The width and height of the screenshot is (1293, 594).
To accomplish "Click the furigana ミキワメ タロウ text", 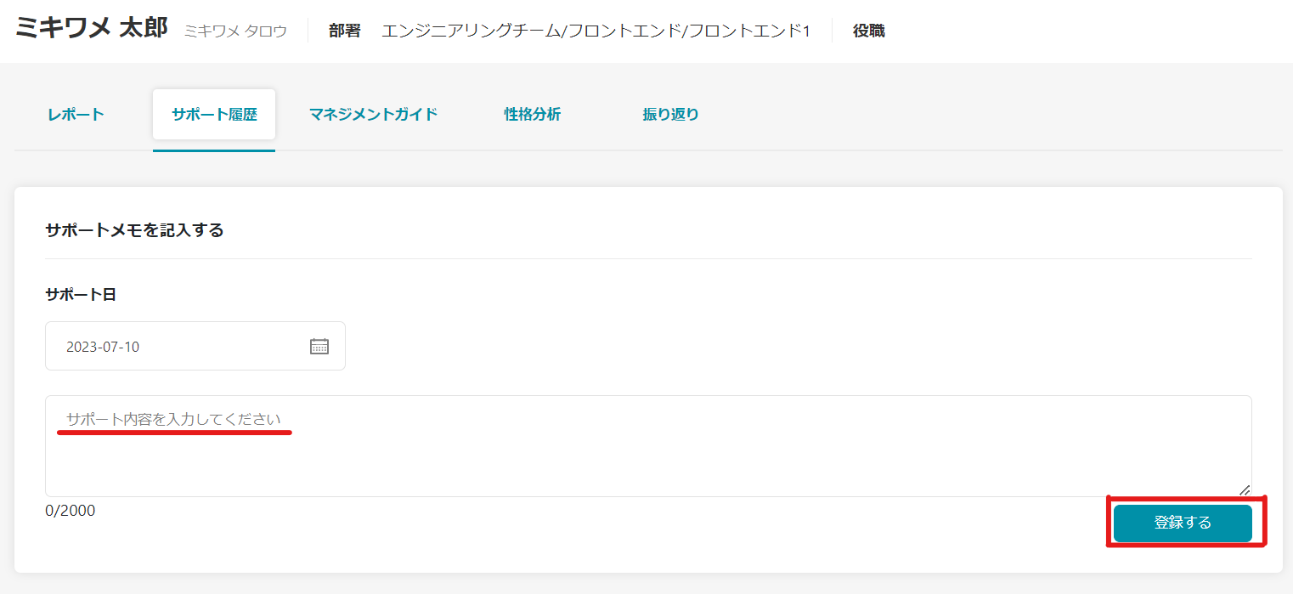I will click(x=235, y=31).
